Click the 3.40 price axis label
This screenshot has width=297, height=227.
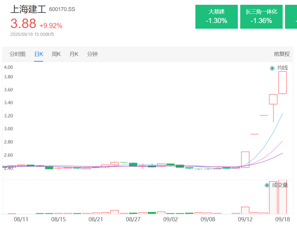click(9, 103)
